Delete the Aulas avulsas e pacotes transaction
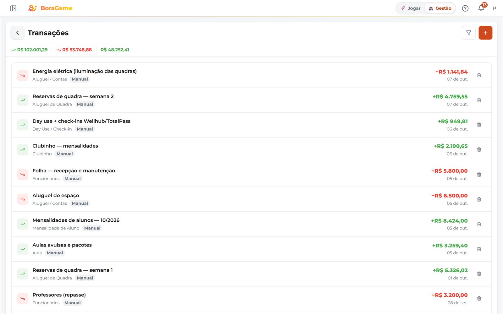 point(479,249)
